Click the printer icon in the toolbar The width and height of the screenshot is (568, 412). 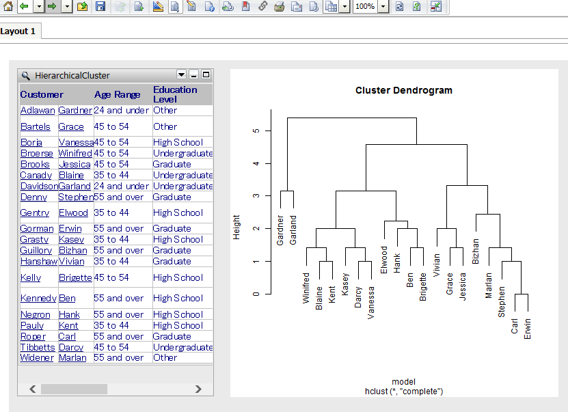[279, 6]
